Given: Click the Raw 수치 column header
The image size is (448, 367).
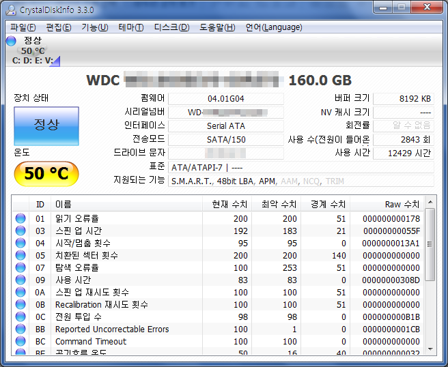Looking at the screenshot, I should [387, 205].
